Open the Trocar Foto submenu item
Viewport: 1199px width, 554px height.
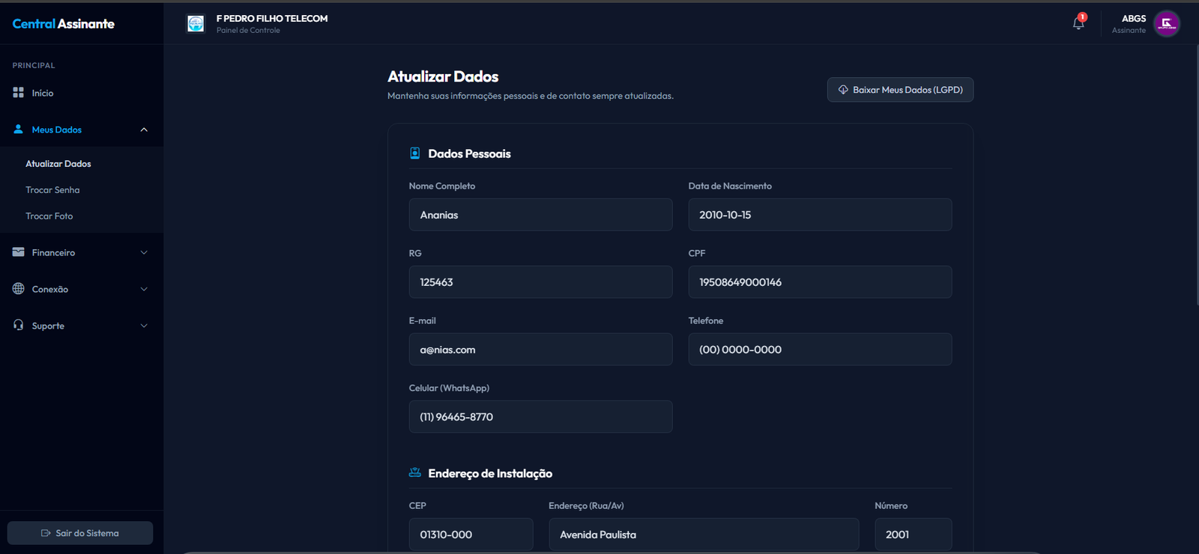pos(49,216)
